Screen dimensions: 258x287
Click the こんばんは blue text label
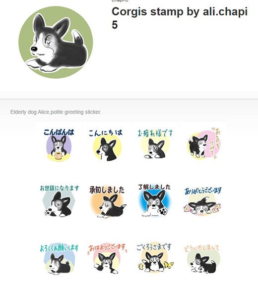coord(59,132)
